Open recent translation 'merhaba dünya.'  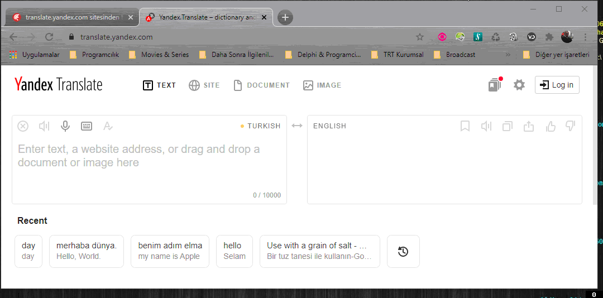[x=87, y=252]
